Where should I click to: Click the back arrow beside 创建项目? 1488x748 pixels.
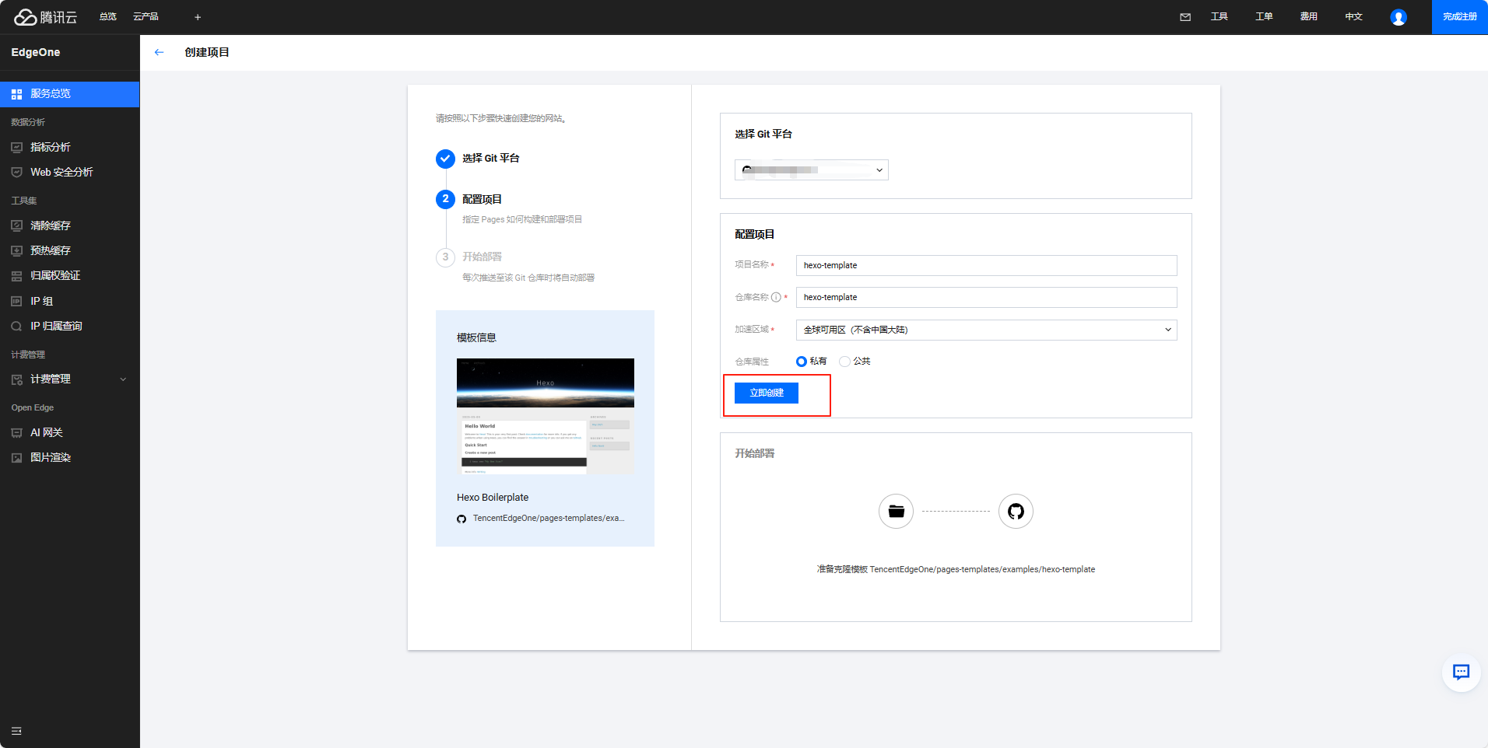tap(160, 52)
